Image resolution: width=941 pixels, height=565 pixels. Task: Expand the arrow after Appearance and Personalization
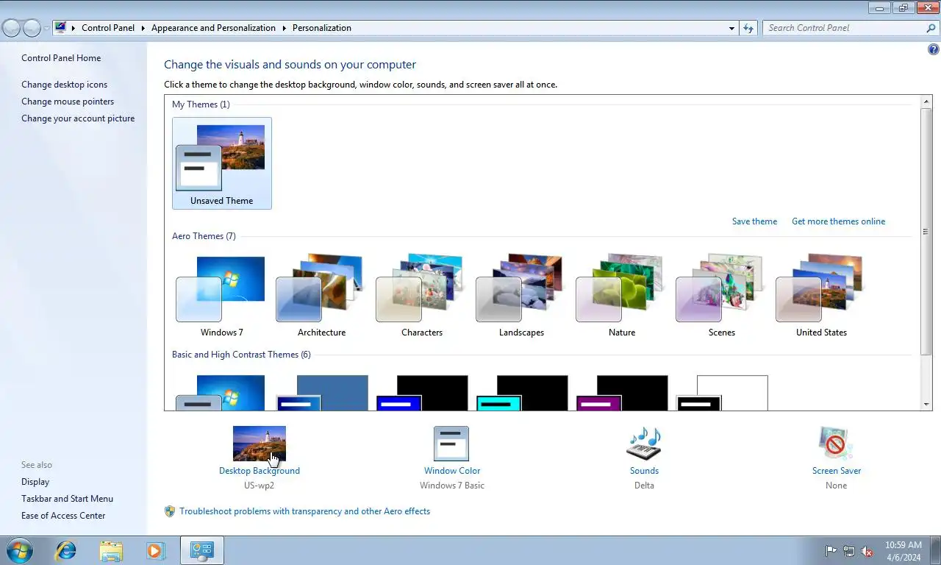tap(284, 28)
